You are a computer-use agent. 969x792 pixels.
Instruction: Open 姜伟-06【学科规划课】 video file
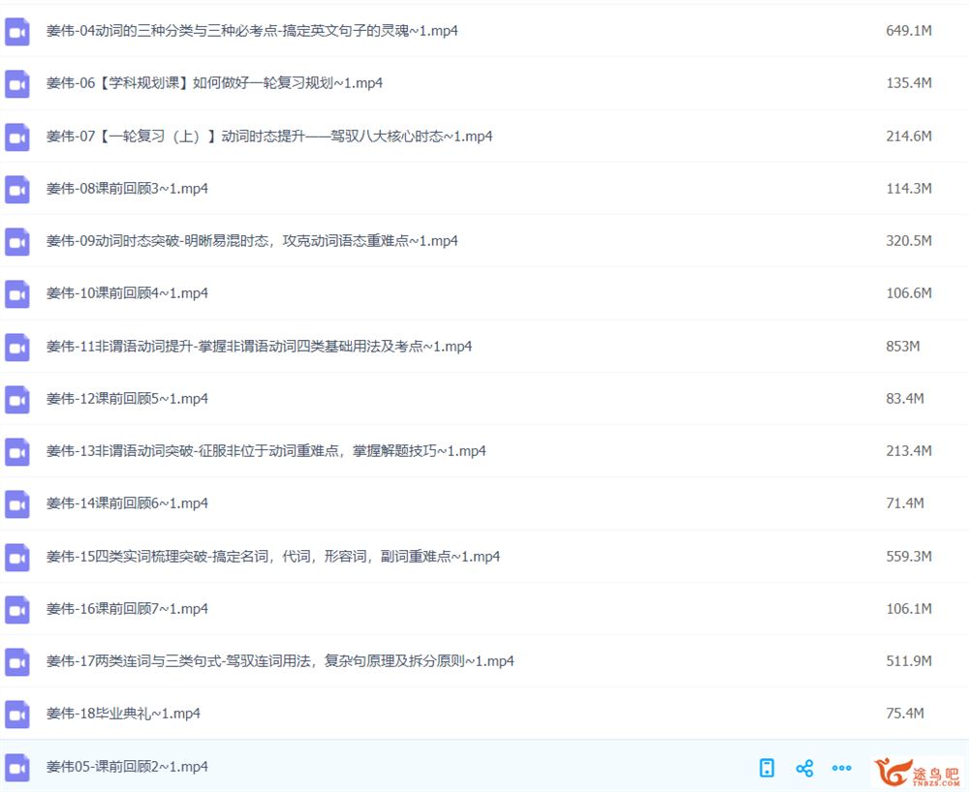pos(214,82)
